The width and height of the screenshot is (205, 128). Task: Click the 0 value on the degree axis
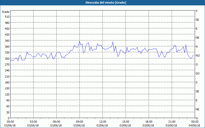tap(9, 118)
